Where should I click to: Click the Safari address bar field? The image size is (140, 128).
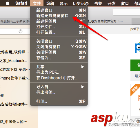126,12
